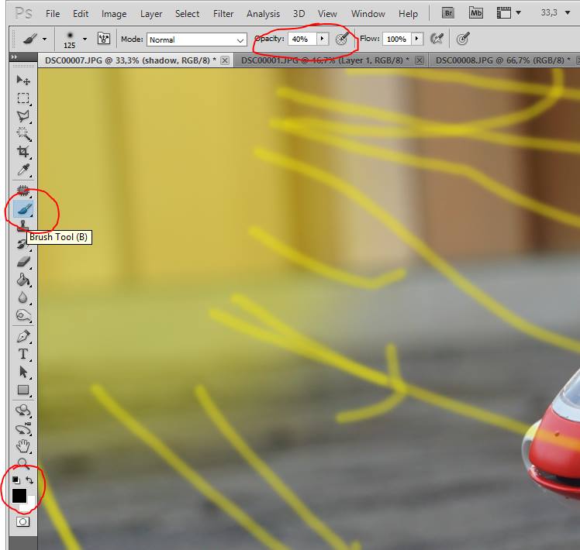Pick the black foreground color swatch
580x550 pixels.
(x=19, y=496)
